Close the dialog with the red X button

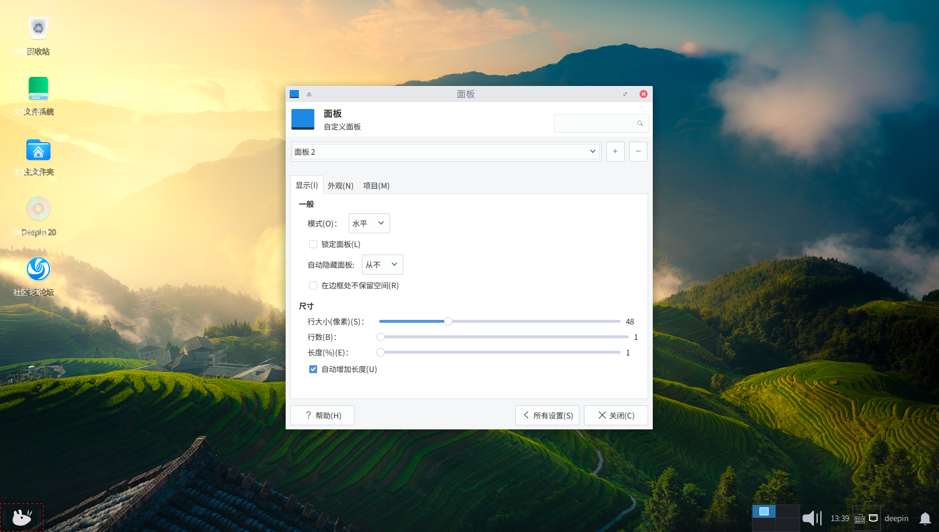644,94
